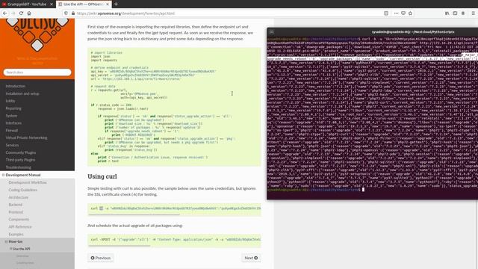Click the padlock site security icon

click(73, 13)
